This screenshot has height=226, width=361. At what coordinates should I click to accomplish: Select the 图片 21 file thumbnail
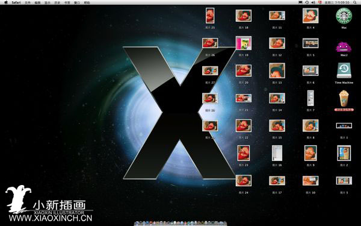[x=244, y=98]
